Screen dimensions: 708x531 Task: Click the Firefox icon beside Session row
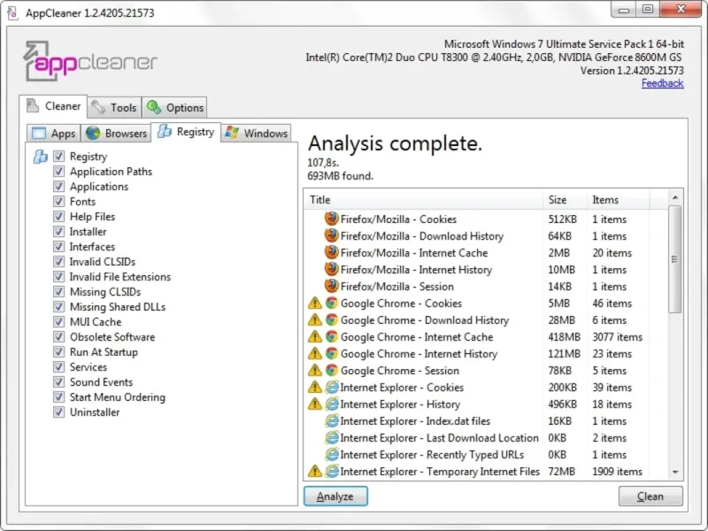[x=331, y=286]
